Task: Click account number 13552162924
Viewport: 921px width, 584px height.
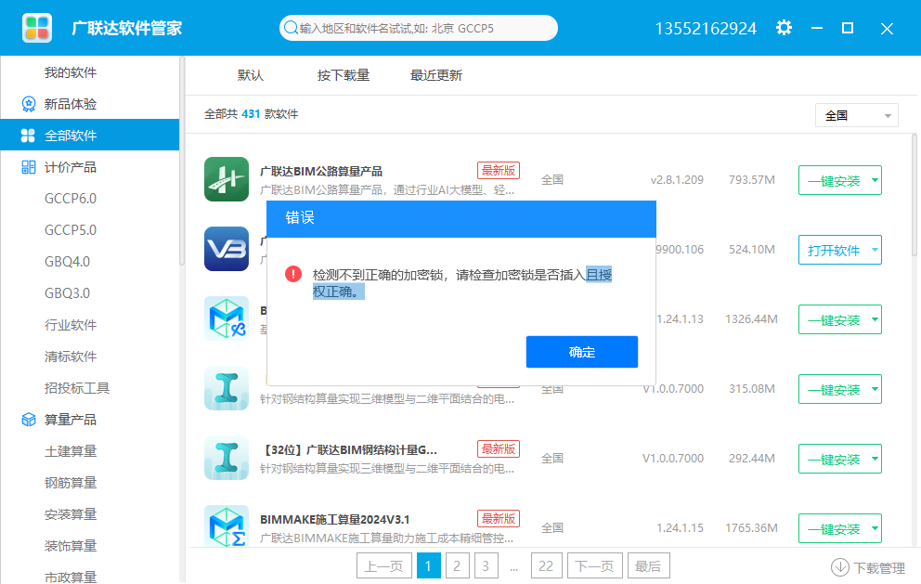Action: click(x=706, y=28)
